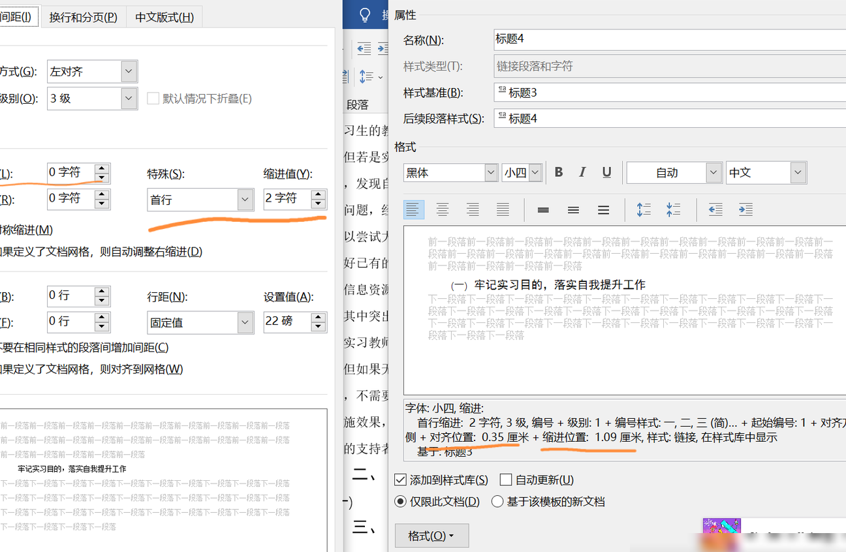Click increase paragraph spacing icon in style dialog
846x552 pixels.
coord(644,209)
